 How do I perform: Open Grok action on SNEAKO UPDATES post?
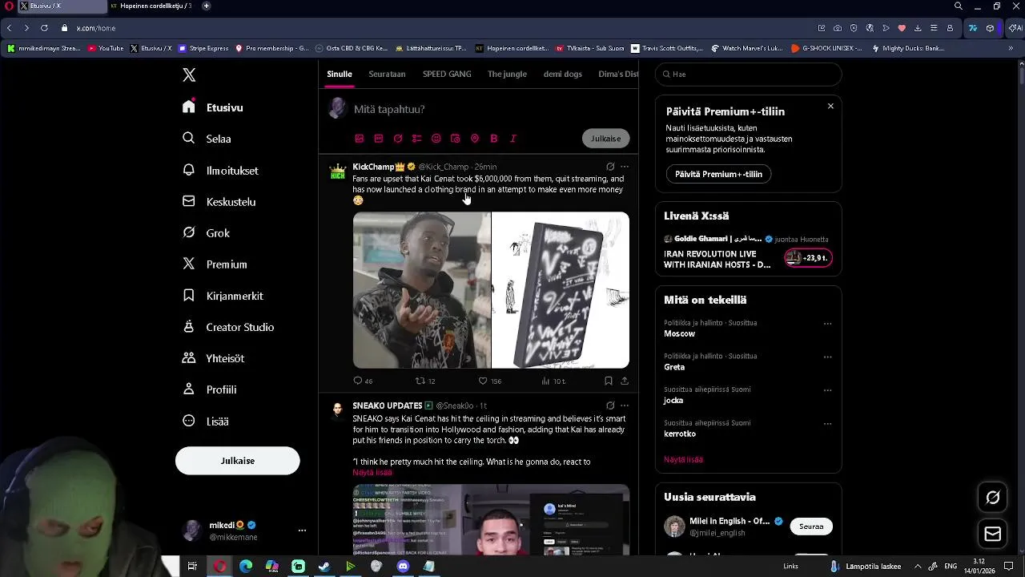[610, 406]
